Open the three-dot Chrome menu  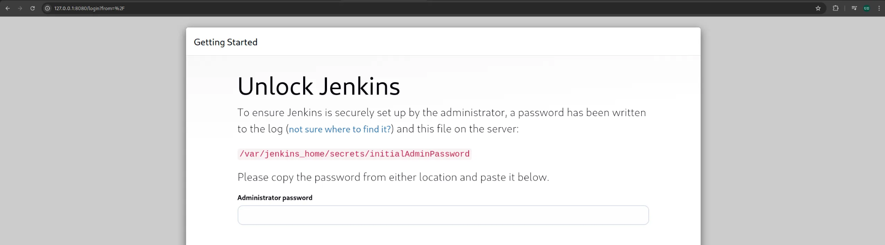(879, 8)
